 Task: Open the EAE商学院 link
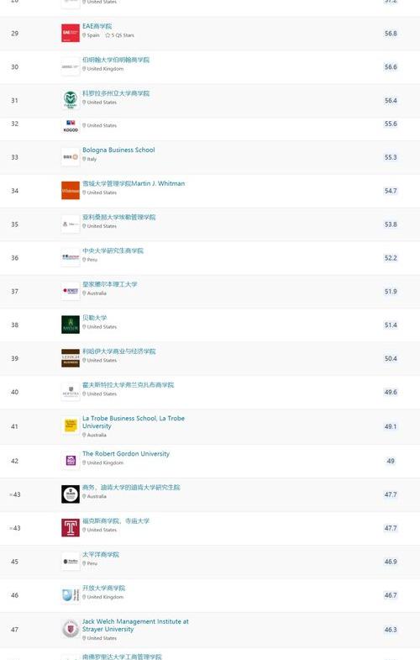click(x=97, y=26)
